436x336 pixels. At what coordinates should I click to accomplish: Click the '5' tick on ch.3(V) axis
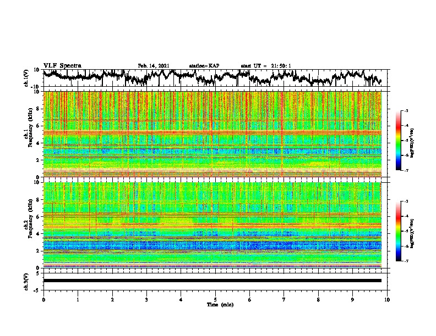(x=38, y=273)
